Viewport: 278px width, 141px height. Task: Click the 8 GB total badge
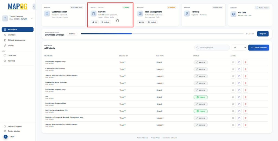tap(72, 34)
